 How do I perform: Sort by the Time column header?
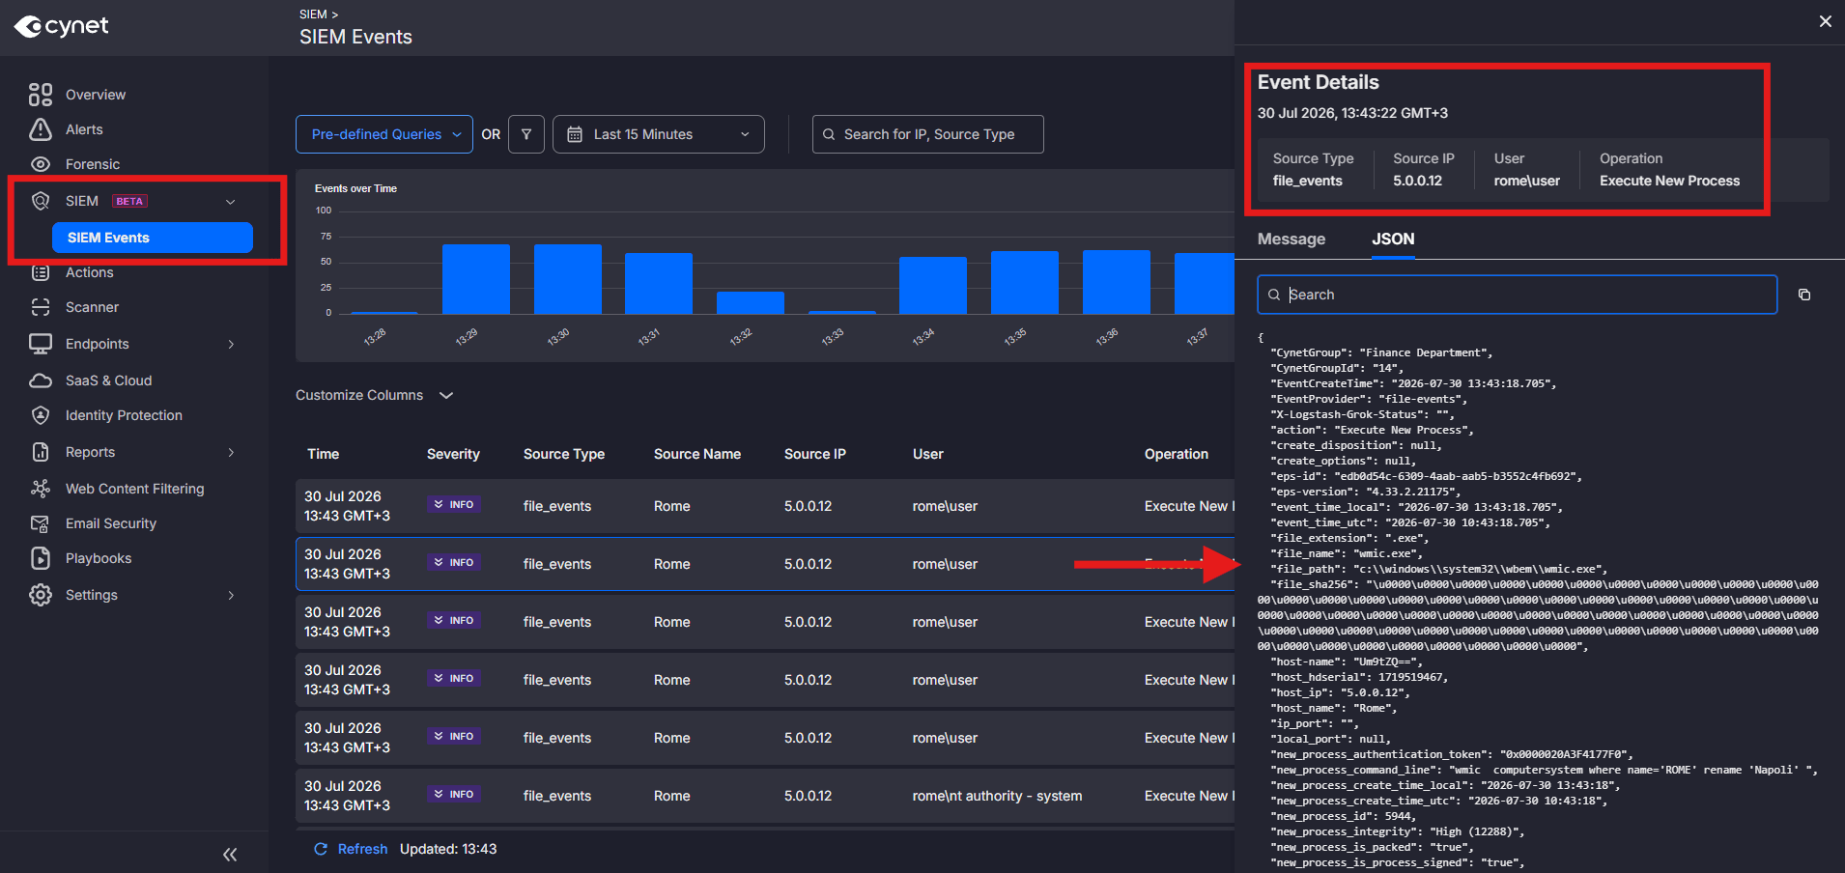click(x=324, y=454)
